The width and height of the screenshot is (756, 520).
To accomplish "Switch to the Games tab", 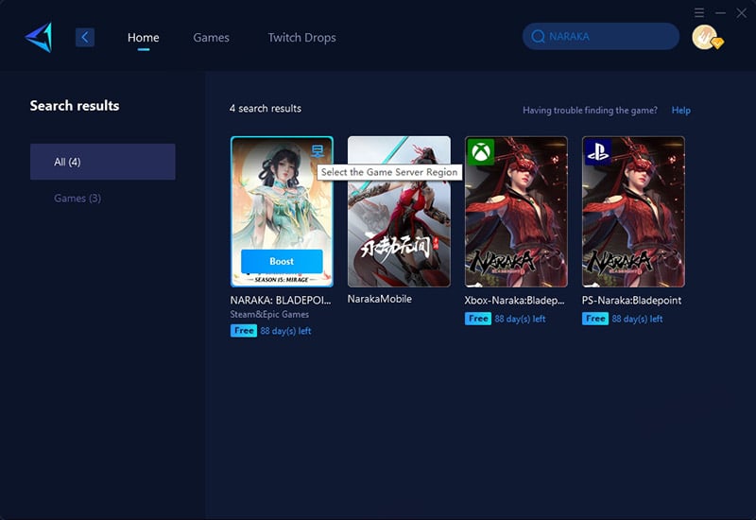I will click(211, 38).
